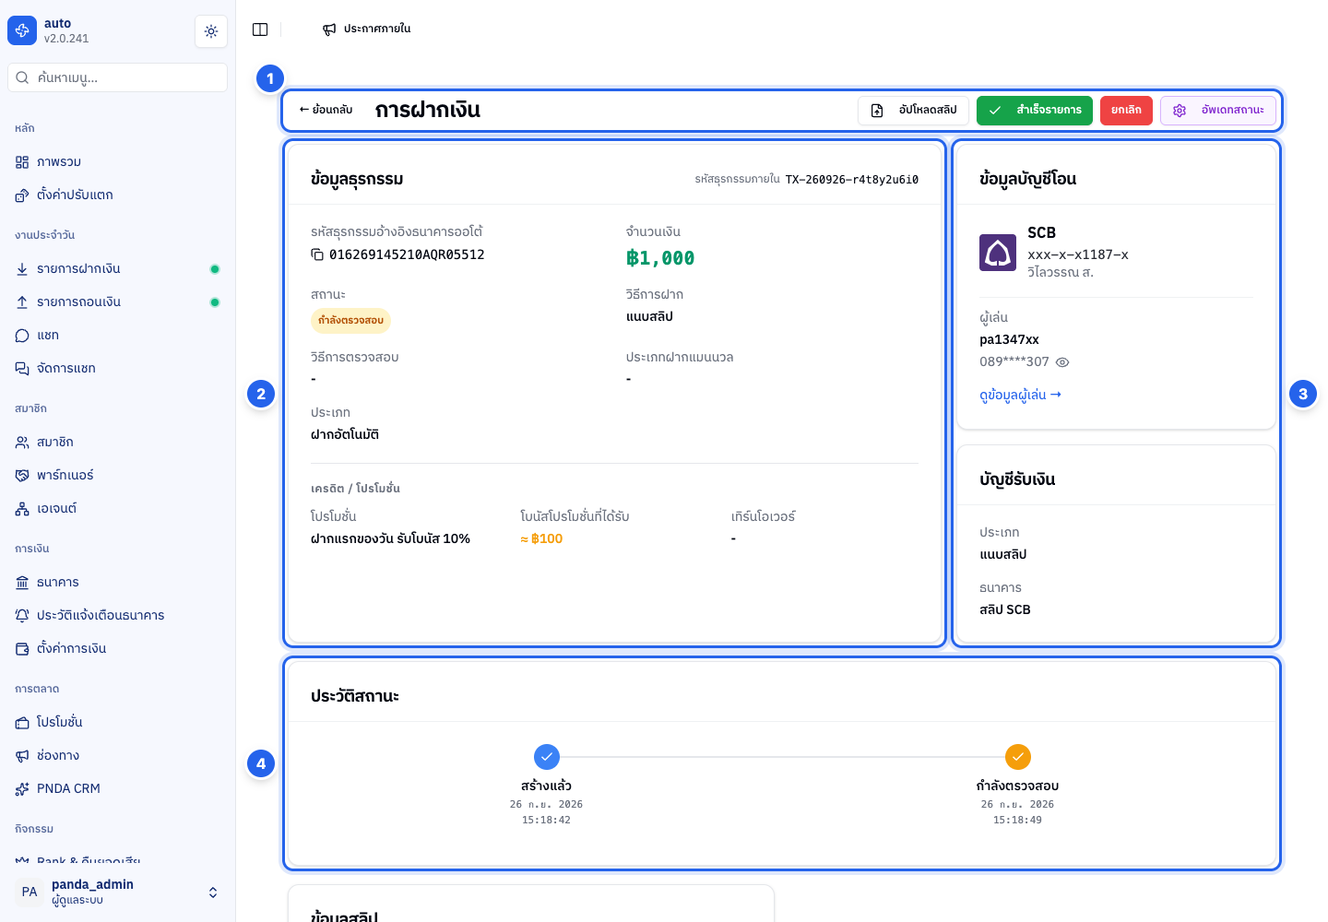Reveal the player's masked phone number
This screenshot has width=1328, height=922.
1062,362
